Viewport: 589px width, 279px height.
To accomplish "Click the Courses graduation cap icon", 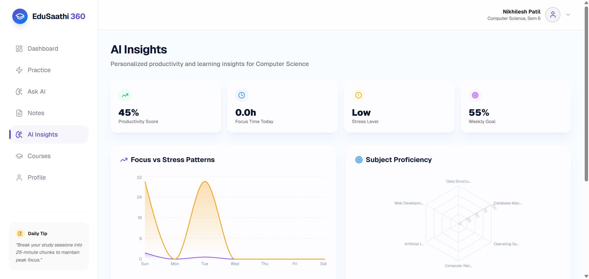I will coord(19,156).
